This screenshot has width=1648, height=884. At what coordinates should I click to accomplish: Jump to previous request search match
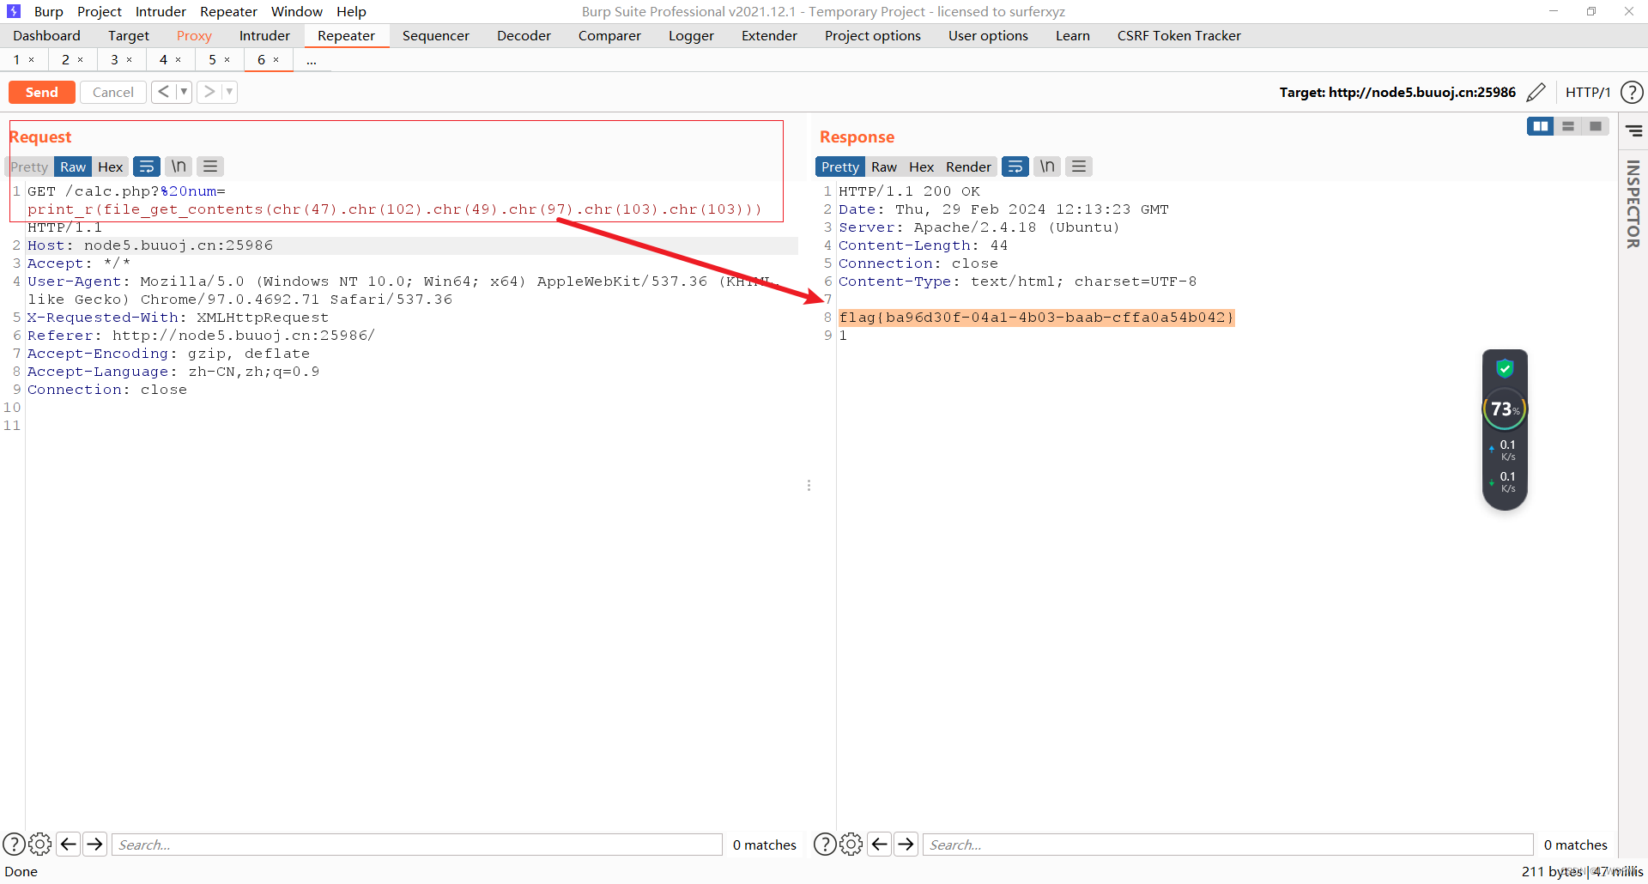point(69,845)
